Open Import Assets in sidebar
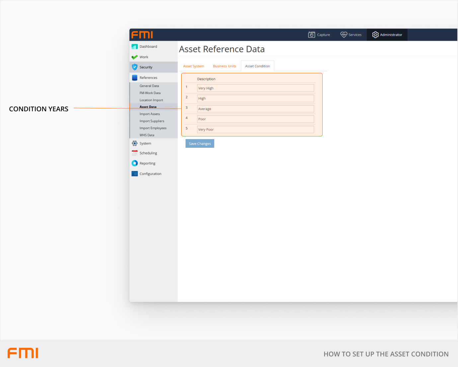 click(x=150, y=114)
